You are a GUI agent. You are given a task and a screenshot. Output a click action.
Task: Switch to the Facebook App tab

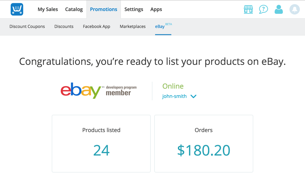click(x=96, y=27)
